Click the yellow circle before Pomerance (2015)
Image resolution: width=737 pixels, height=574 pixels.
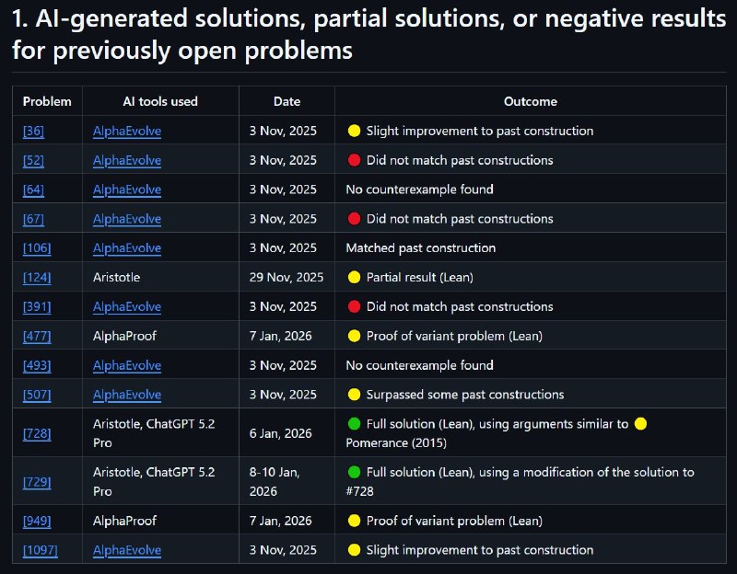point(641,424)
